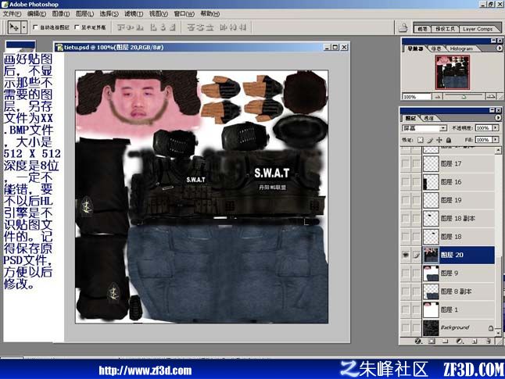Switch to the Layer Comps tab
Viewport: 505px width, 379px height.
[478, 29]
